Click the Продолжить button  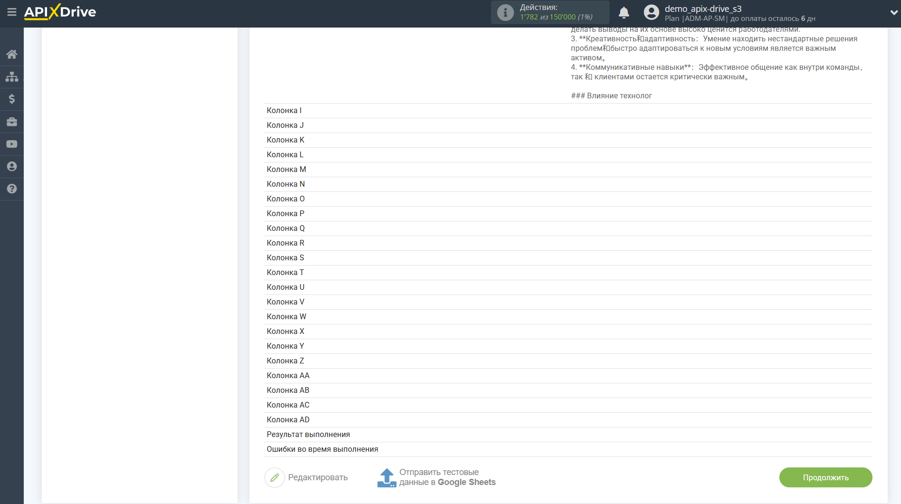coord(825,477)
